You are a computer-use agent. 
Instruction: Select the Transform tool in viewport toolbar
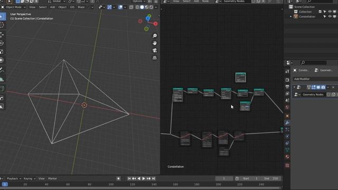[x=2, y=60]
